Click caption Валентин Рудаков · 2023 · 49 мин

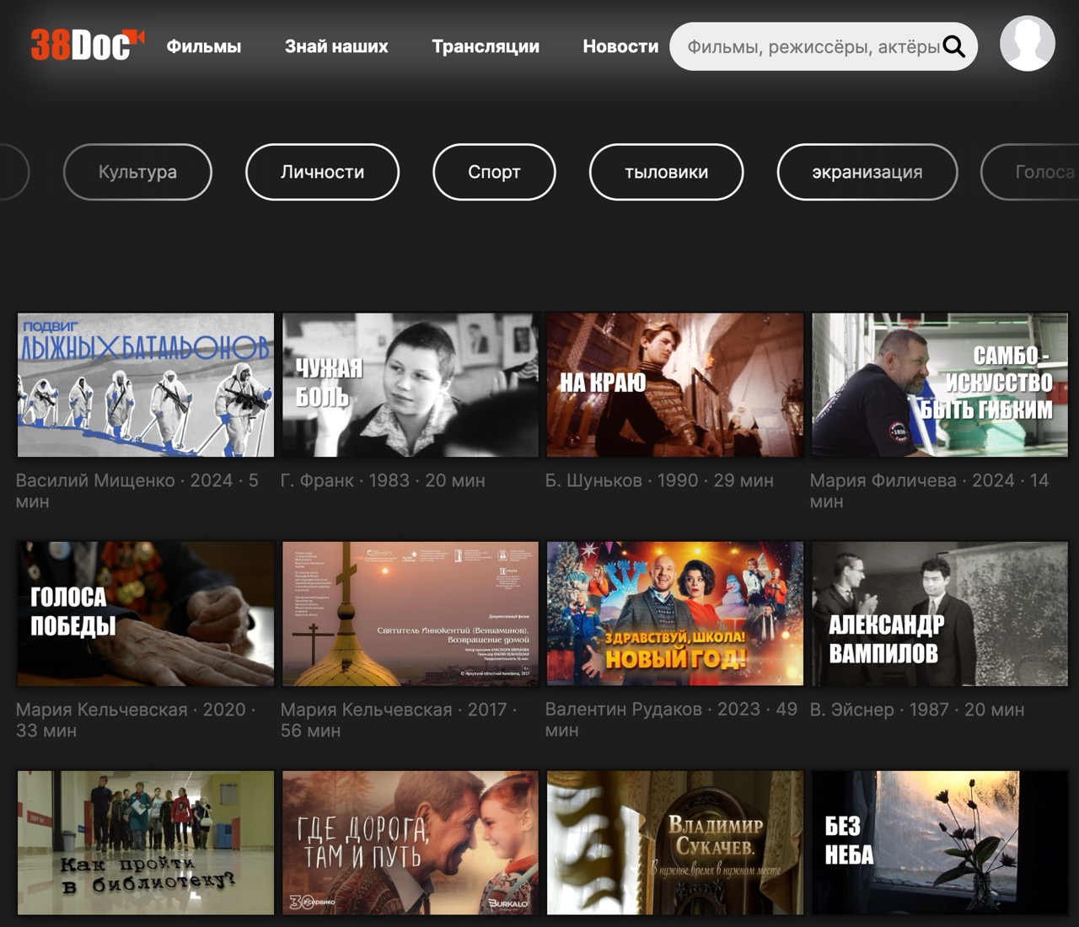[x=671, y=720]
